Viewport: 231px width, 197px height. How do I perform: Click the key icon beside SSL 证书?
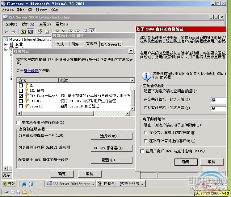click(26, 90)
